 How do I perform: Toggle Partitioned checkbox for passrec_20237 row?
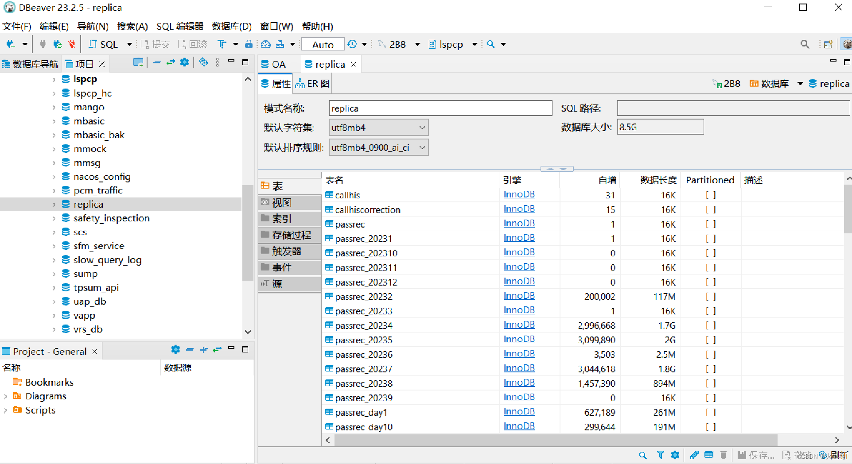click(711, 369)
